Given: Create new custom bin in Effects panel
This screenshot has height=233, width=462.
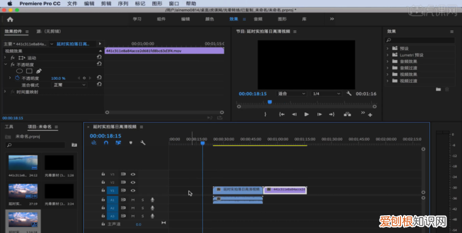Looking at the screenshot, I should pyautogui.click(x=439, y=89).
